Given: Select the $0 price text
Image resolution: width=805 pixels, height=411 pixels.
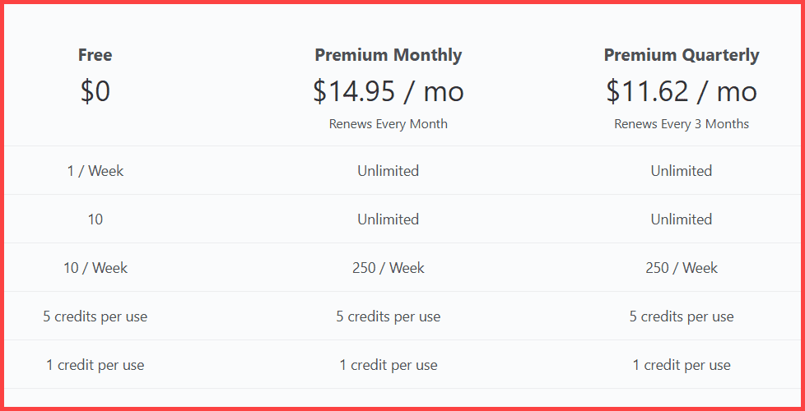Looking at the screenshot, I should pos(95,90).
